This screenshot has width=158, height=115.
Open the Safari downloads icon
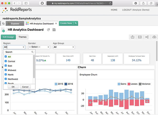[x=136, y=3]
